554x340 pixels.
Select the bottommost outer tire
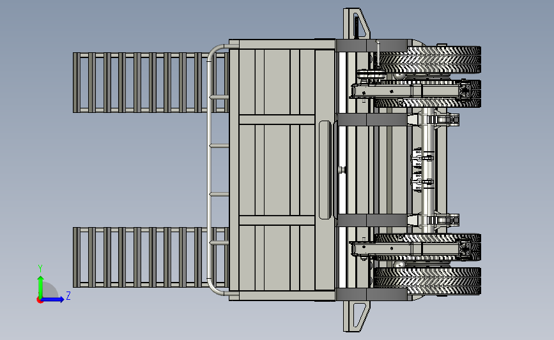427,281
